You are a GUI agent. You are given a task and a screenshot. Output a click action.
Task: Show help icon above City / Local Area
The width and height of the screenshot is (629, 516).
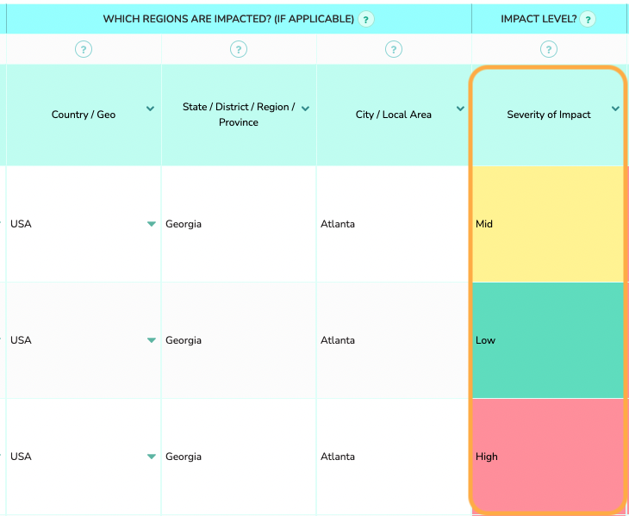[x=394, y=49]
